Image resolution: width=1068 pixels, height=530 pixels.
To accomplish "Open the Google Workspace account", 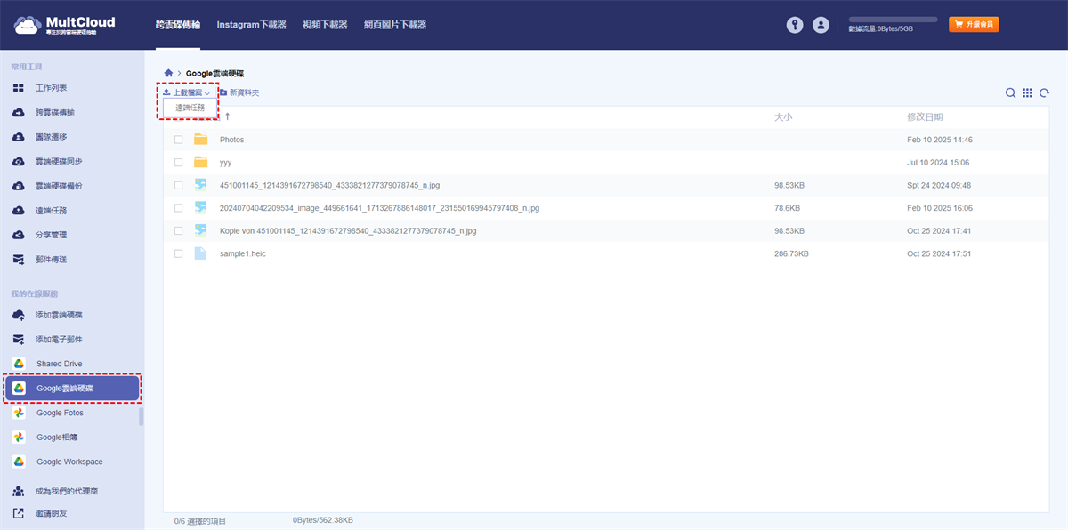I will coord(71,462).
